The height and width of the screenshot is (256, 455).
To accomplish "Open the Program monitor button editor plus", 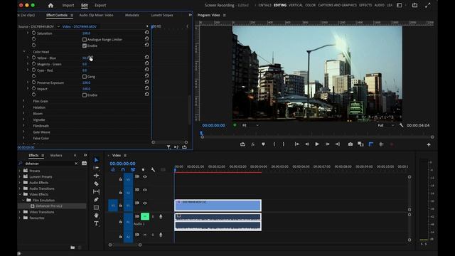I will [429, 144].
